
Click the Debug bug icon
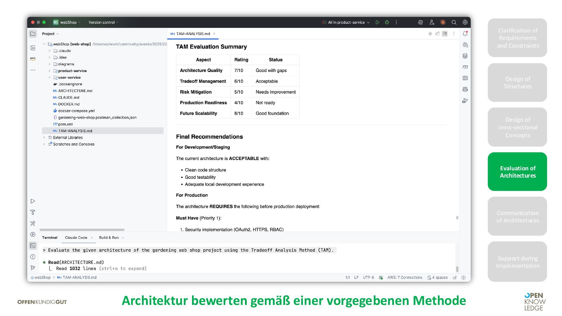pyautogui.click(x=387, y=22)
